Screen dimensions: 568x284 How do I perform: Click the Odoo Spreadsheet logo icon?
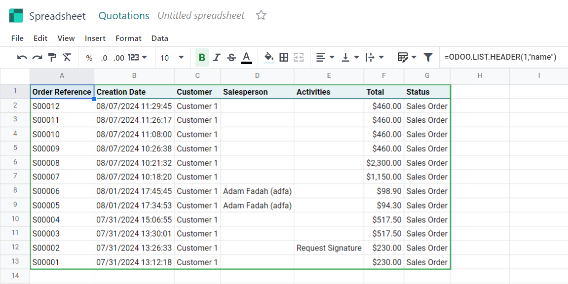(x=16, y=16)
